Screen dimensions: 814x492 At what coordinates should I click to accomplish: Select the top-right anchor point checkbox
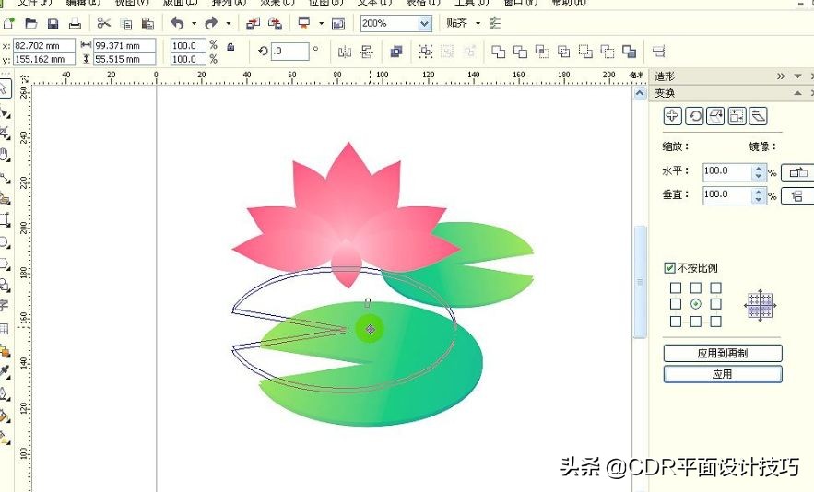click(716, 287)
